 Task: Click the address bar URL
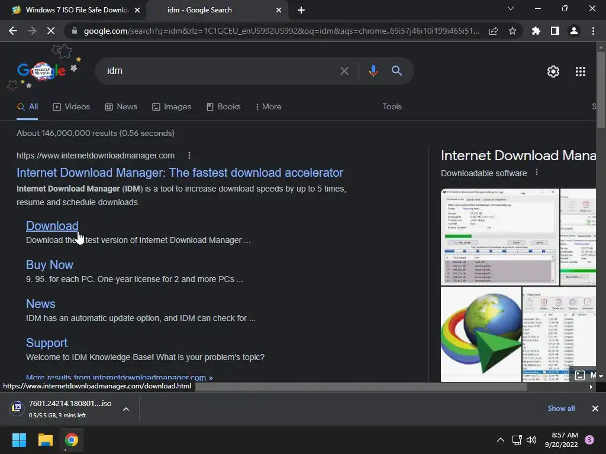[x=281, y=31]
